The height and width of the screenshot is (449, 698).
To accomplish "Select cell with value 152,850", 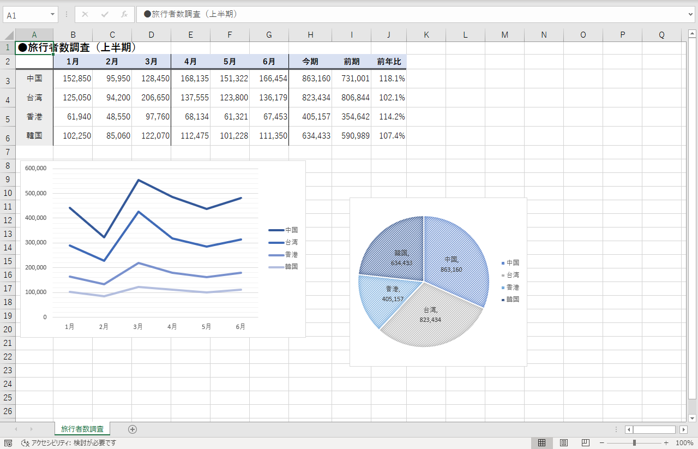I will [x=73, y=78].
